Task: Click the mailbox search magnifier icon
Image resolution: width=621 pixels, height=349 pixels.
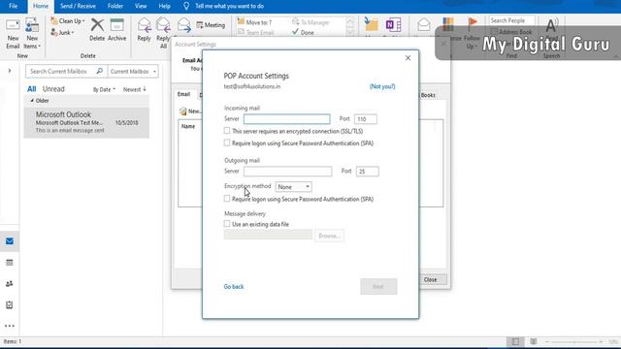Action: (100, 71)
